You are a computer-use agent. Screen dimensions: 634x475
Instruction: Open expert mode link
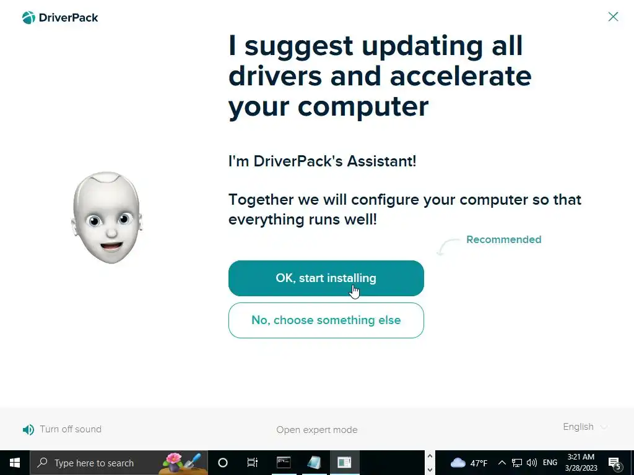(316, 430)
